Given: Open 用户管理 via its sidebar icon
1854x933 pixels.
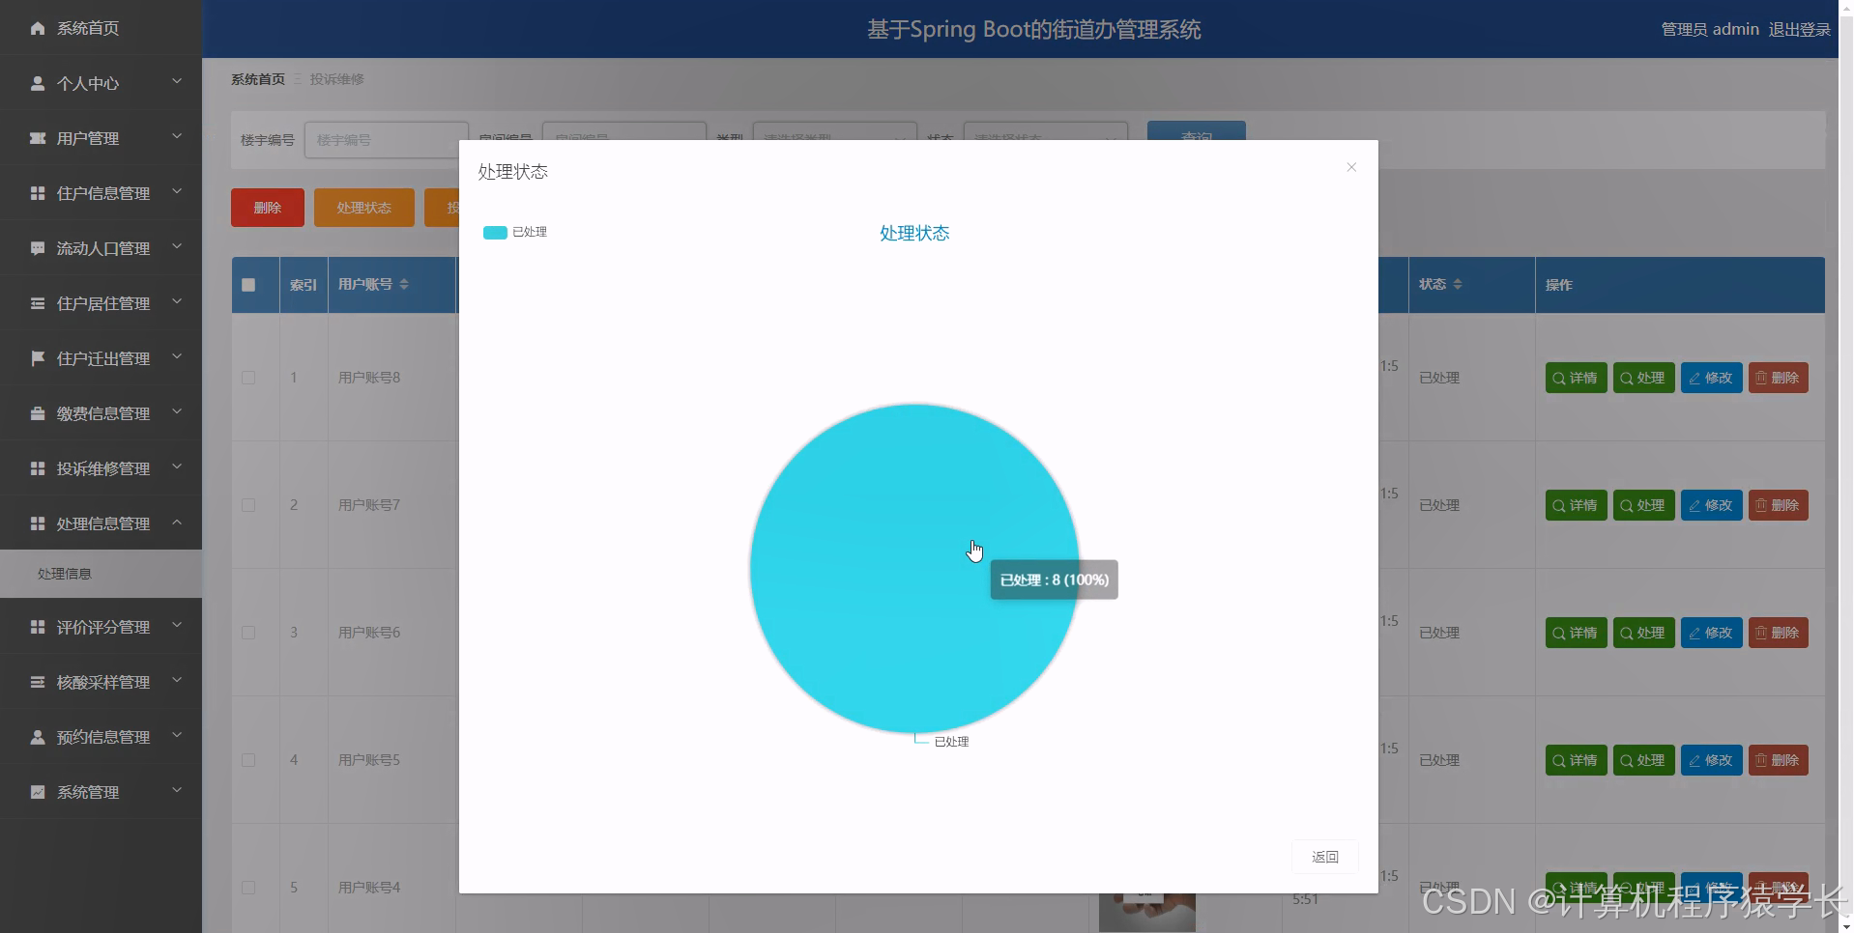Looking at the screenshot, I should tap(37, 137).
